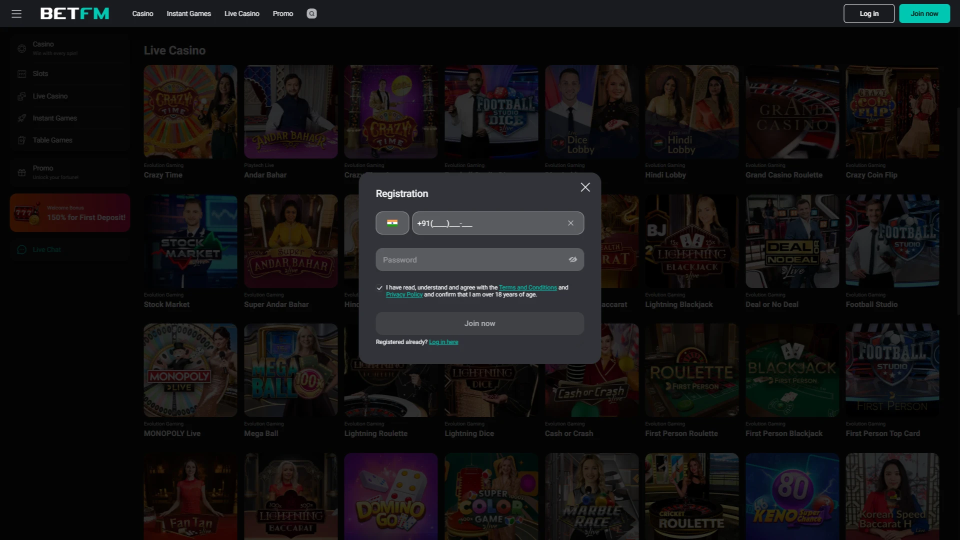Toggle password visibility eye icon
The image size is (960, 540).
tap(572, 259)
